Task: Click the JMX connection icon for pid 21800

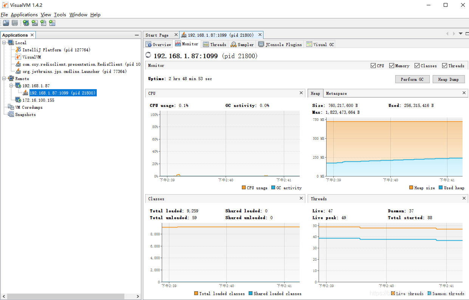Action: click(x=26, y=93)
